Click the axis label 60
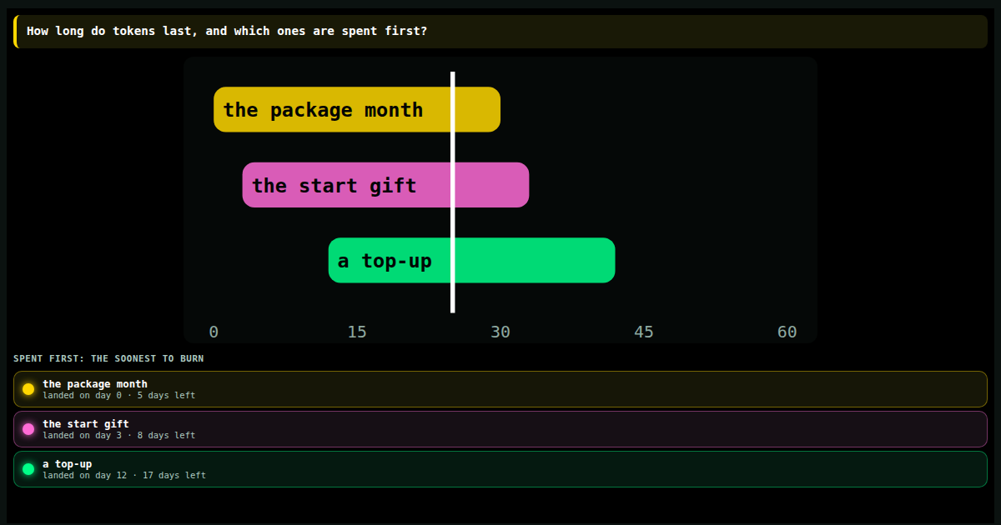The height and width of the screenshot is (525, 1001). point(787,332)
